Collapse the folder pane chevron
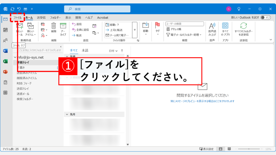Screen dimensions: 276x155 (x=61, y=47)
